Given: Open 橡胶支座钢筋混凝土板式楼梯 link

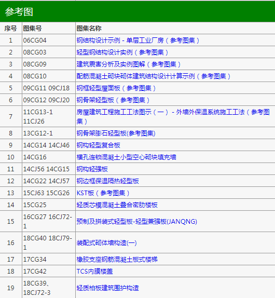Looking at the screenshot, I should [x=117, y=260].
